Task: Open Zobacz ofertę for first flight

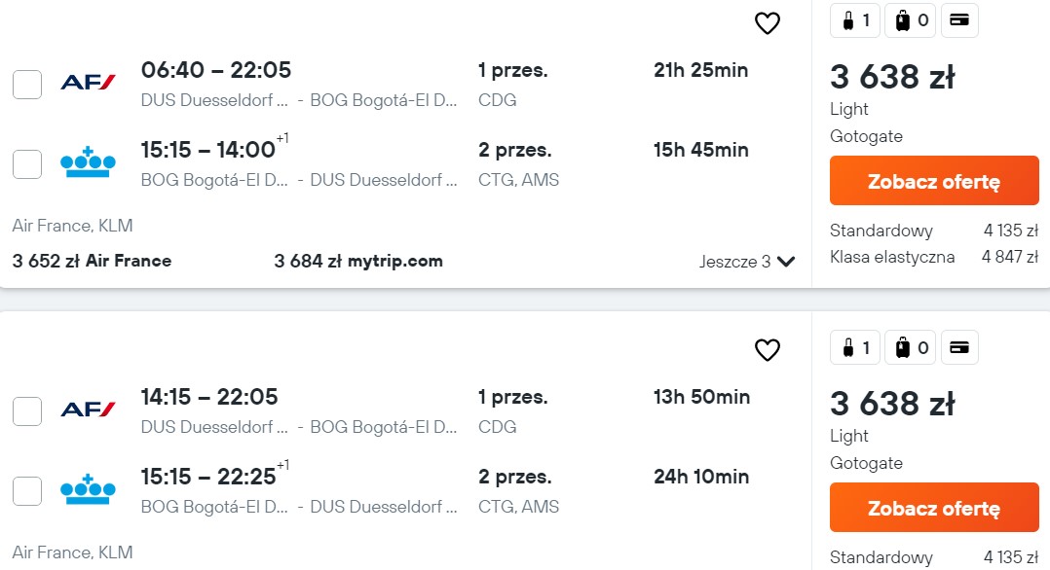Action: (x=934, y=181)
